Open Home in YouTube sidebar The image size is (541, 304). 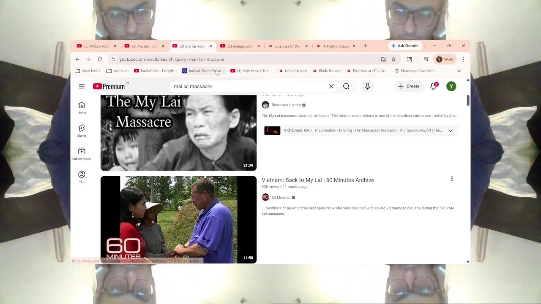(x=82, y=108)
